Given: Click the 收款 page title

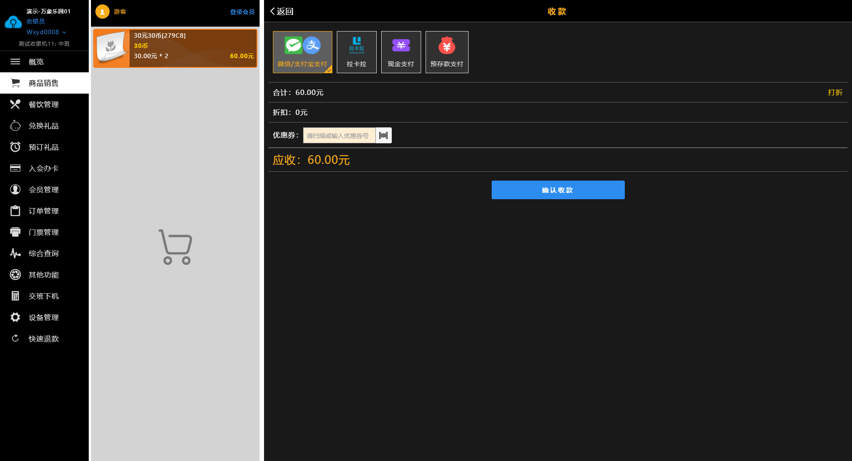Looking at the screenshot, I should 557,12.
